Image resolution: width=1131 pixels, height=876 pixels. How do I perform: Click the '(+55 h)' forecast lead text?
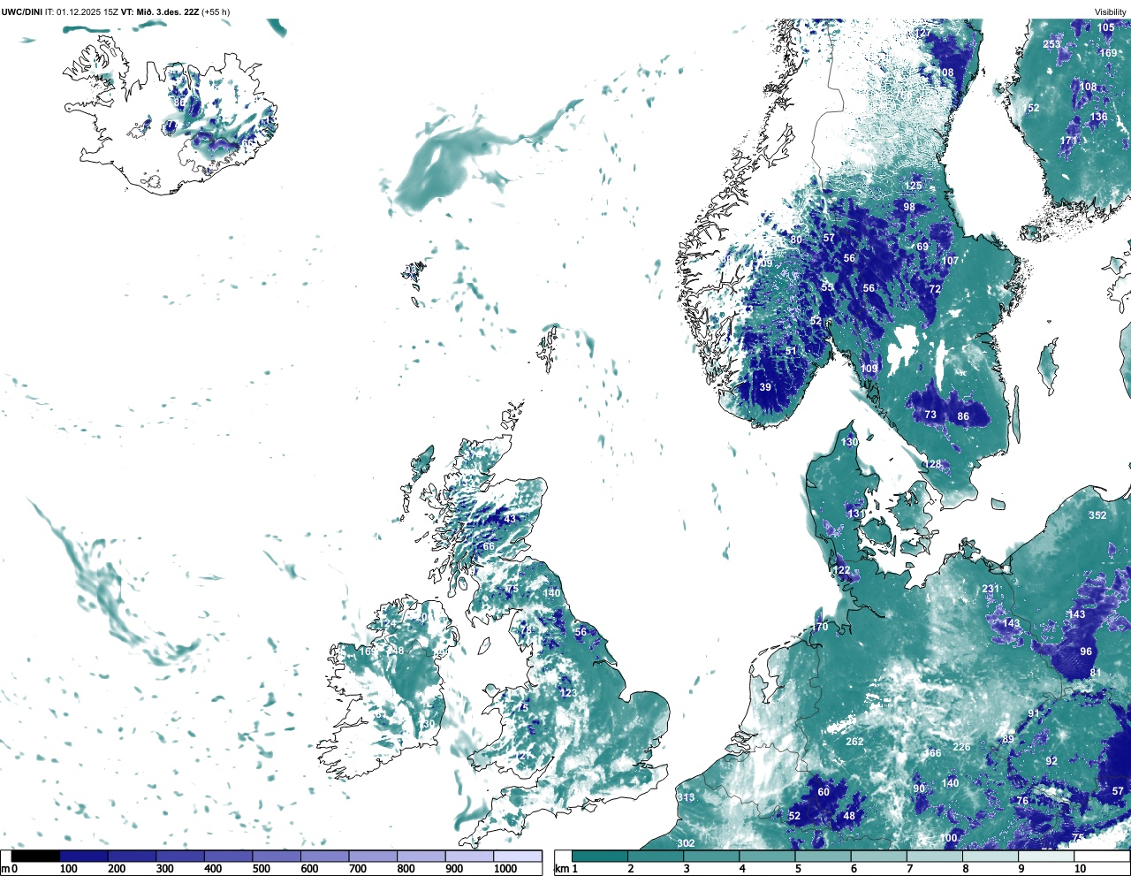(216, 12)
